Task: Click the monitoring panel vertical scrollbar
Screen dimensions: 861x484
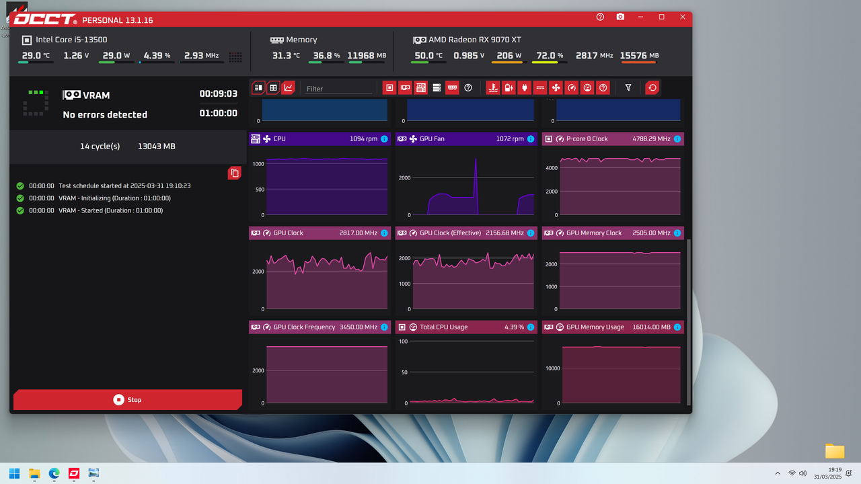Action: [x=689, y=321]
